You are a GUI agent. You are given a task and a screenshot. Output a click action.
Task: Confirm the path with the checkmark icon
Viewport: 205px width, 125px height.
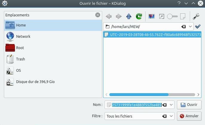(198, 26)
